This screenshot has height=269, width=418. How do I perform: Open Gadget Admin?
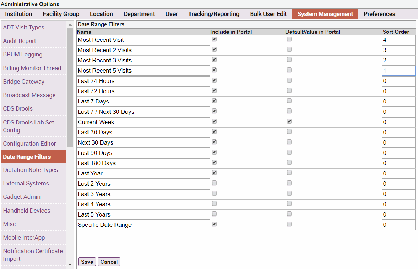click(33, 197)
